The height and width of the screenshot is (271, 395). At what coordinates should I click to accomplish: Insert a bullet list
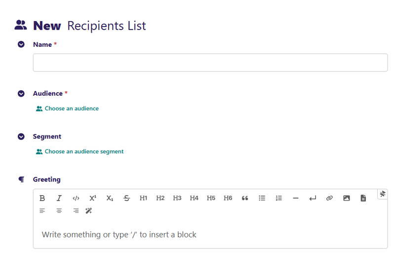(x=262, y=198)
